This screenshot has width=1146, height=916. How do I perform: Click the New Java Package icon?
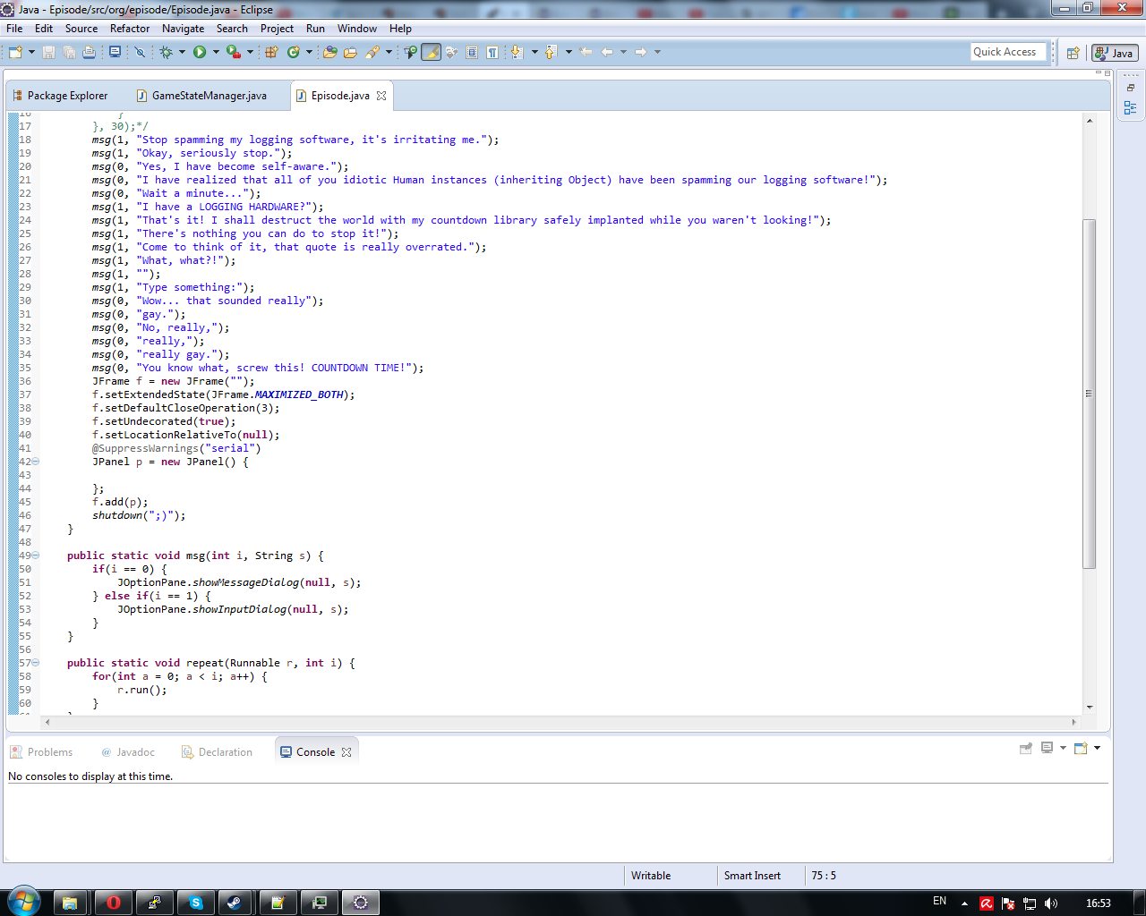point(272,52)
